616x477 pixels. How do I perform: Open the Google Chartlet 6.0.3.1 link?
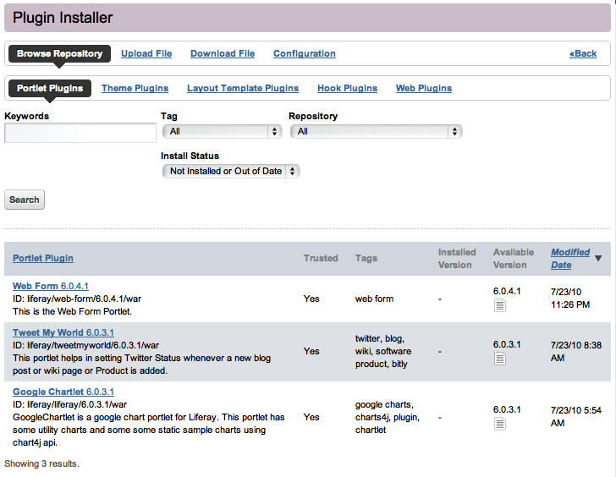click(63, 392)
